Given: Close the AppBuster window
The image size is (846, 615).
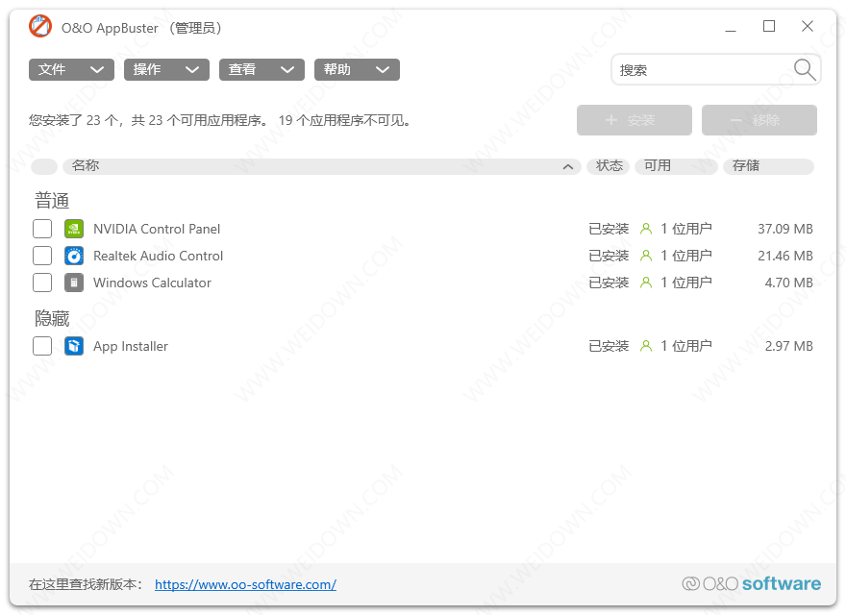Looking at the screenshot, I should [x=808, y=27].
